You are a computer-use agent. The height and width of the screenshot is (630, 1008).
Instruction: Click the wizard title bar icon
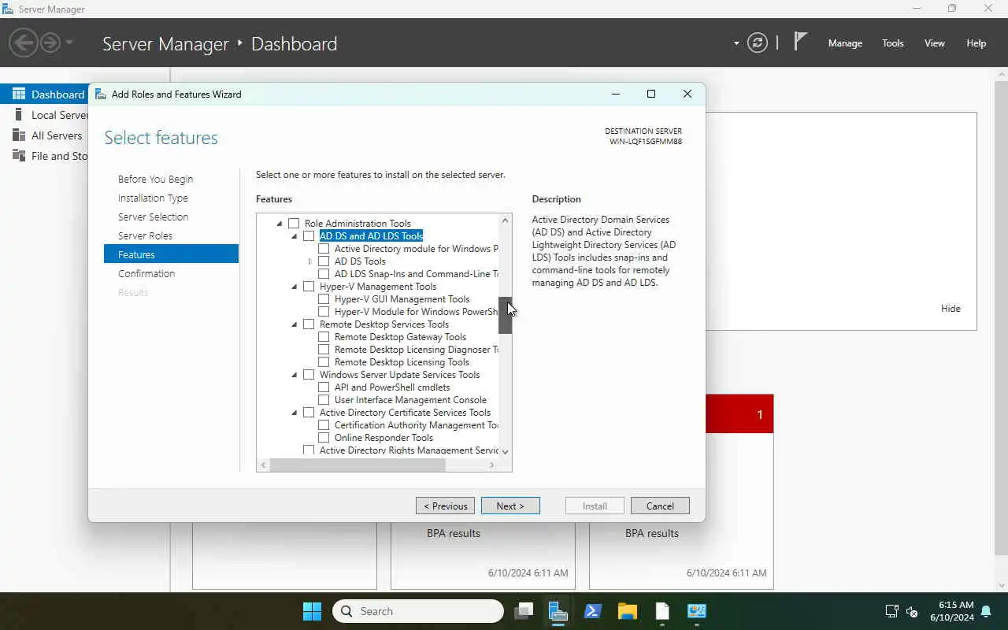pos(101,94)
